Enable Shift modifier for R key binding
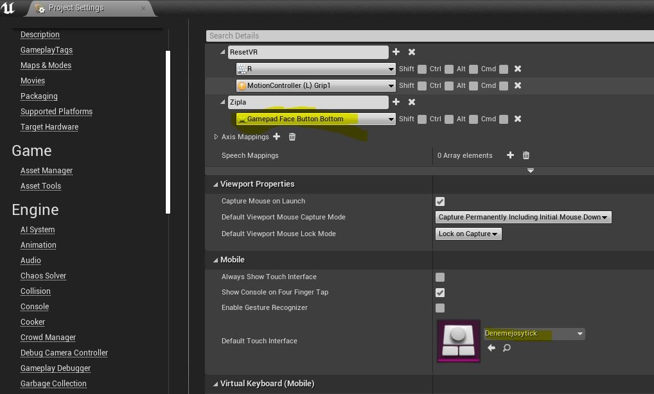The width and height of the screenshot is (654, 394). [422, 69]
